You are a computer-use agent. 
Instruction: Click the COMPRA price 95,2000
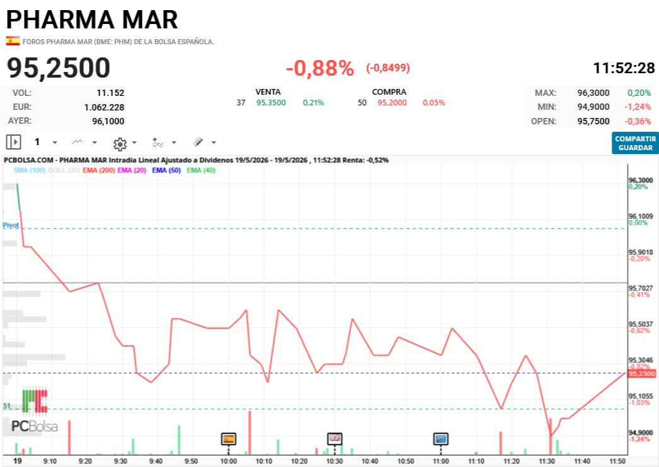tap(392, 103)
